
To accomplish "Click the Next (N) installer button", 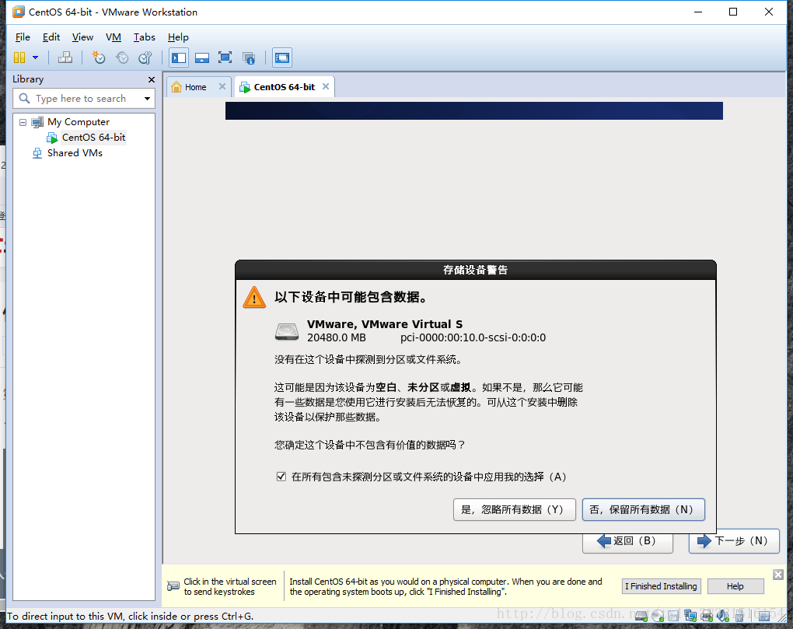I will 734,541.
